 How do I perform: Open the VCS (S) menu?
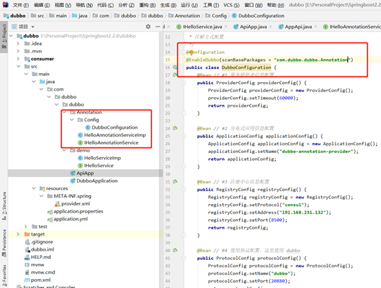pyautogui.click(x=231, y=5)
